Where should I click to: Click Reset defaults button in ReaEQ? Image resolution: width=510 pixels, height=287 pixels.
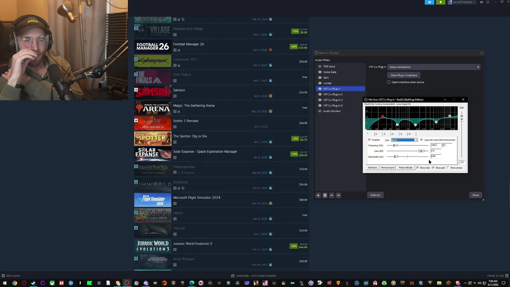pos(406,168)
